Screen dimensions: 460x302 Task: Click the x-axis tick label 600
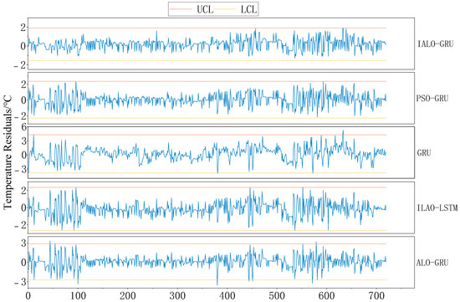coord(326,296)
